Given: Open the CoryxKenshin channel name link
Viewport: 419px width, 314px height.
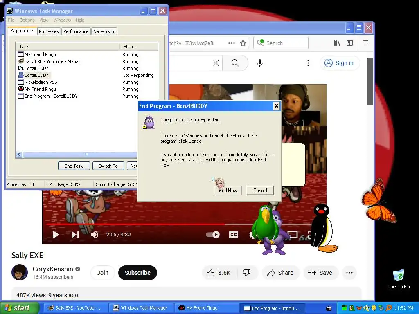Looking at the screenshot, I should pyautogui.click(x=53, y=269).
